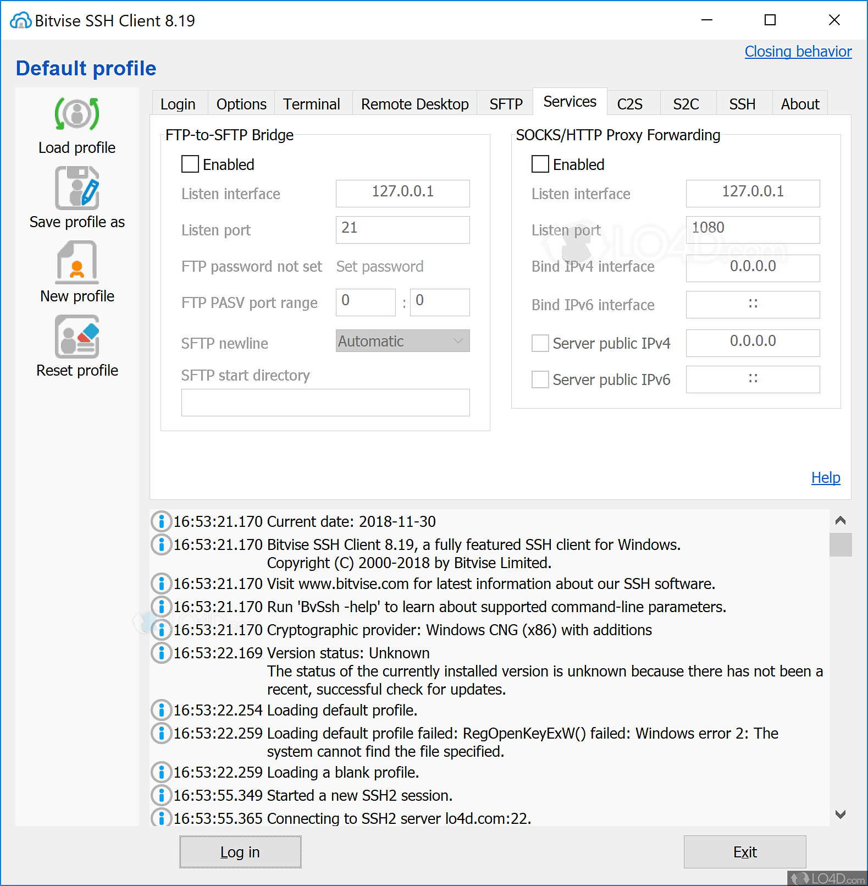Click info icon beside Cryptographic provider entry

point(161,630)
